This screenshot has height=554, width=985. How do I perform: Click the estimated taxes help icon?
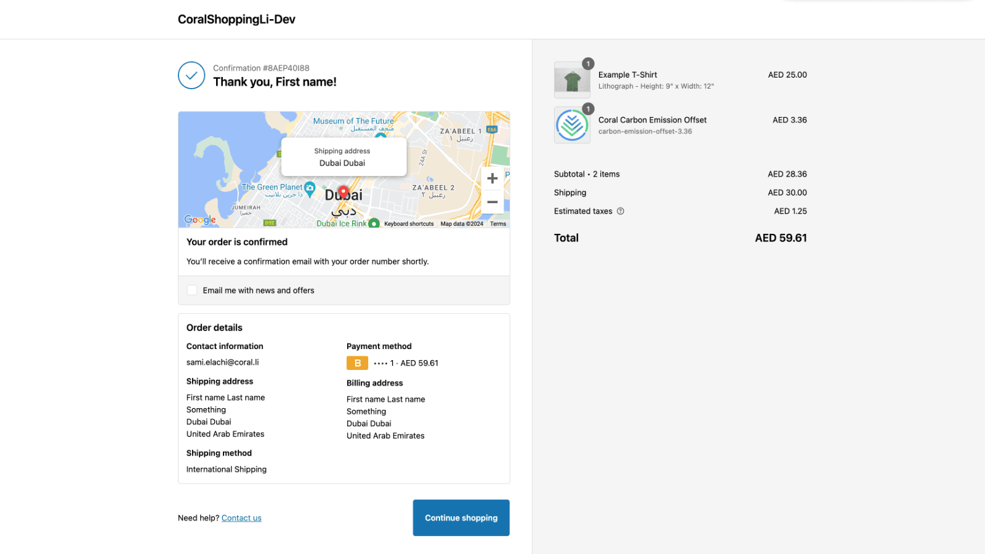click(x=621, y=211)
